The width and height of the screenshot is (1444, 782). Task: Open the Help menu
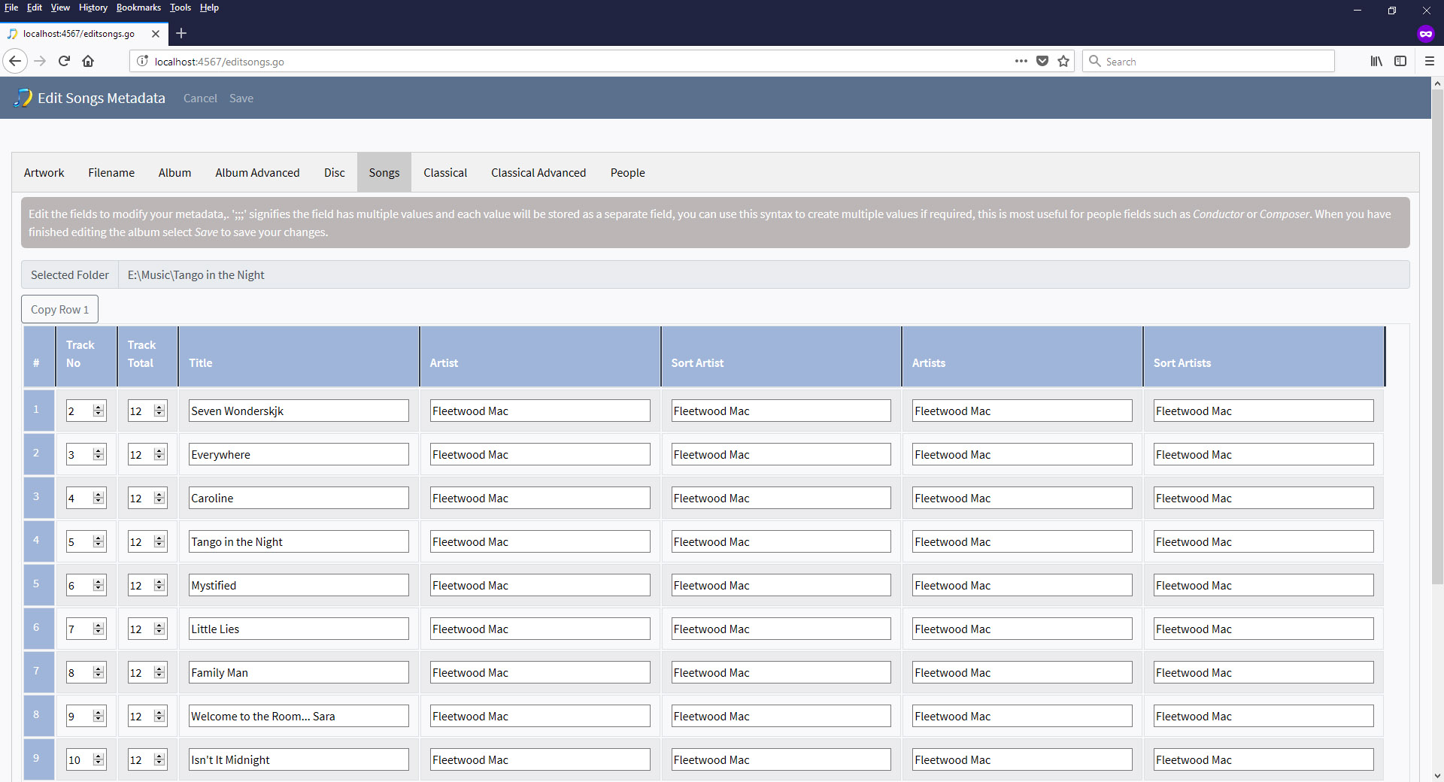coord(209,8)
